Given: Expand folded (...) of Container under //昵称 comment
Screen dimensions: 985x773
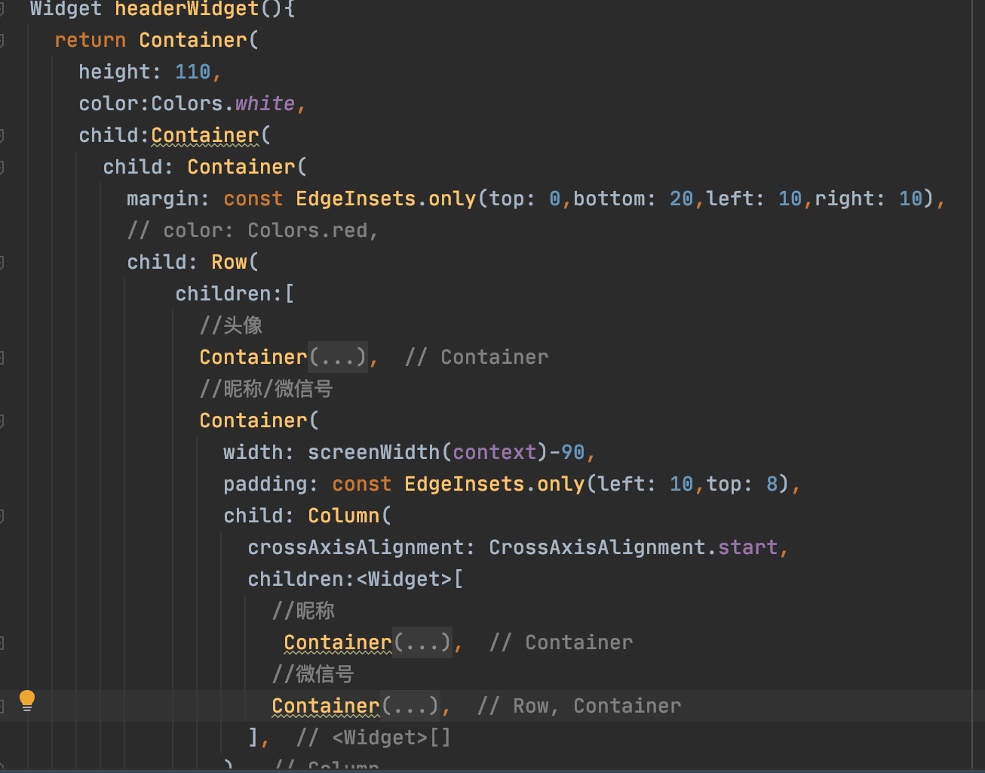Looking at the screenshot, I should coord(422,642).
